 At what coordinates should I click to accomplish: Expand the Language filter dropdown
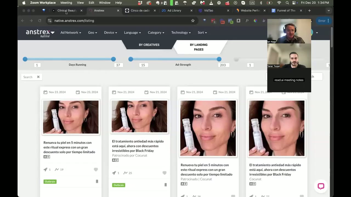click(x=132, y=33)
